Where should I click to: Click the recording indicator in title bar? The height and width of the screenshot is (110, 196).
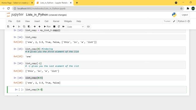click(176, 3)
